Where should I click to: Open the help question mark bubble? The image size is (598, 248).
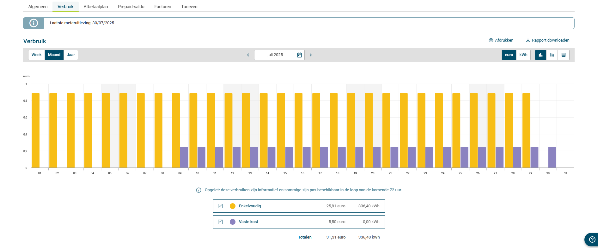pyautogui.click(x=592, y=239)
